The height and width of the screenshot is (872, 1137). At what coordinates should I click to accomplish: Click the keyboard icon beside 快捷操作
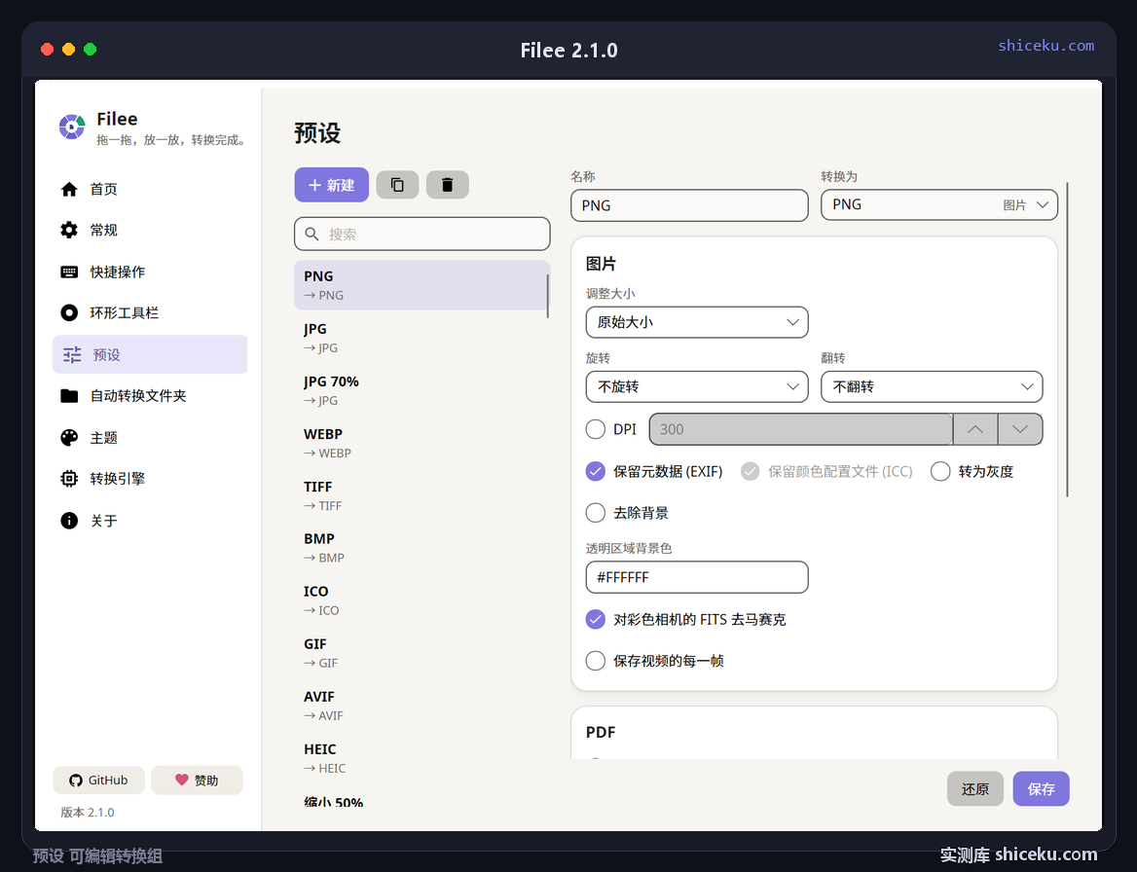click(x=69, y=272)
